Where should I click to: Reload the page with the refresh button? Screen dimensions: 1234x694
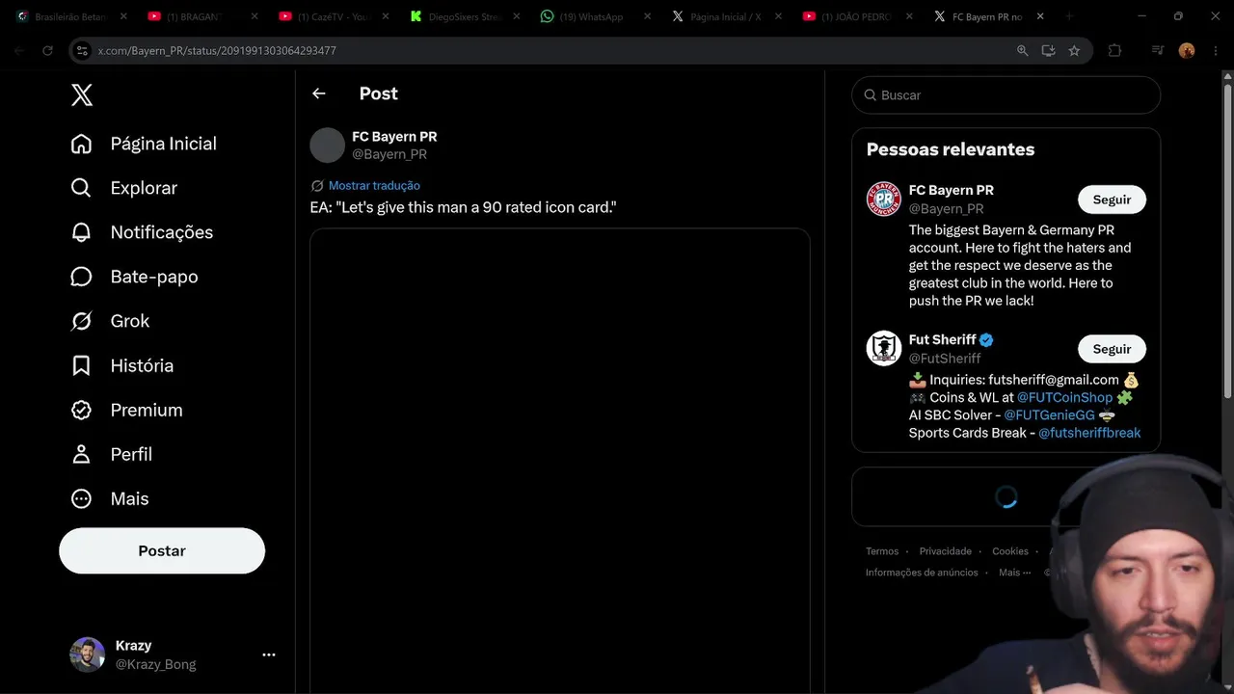[x=47, y=50]
